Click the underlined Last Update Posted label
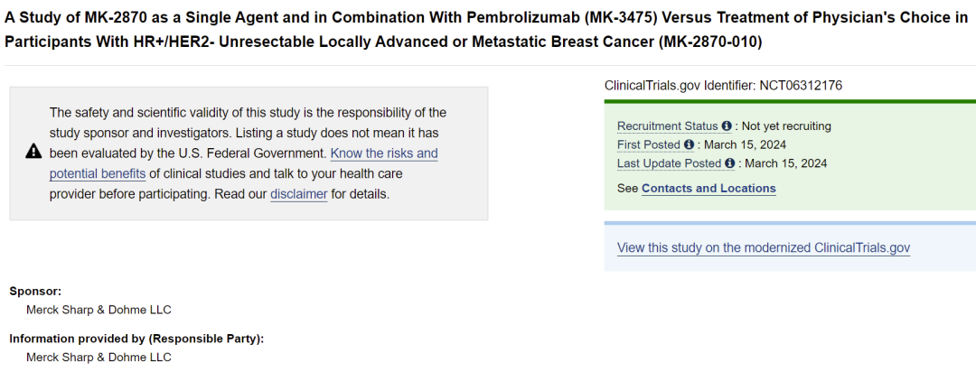Image resolution: width=976 pixels, height=372 pixels. point(669,164)
